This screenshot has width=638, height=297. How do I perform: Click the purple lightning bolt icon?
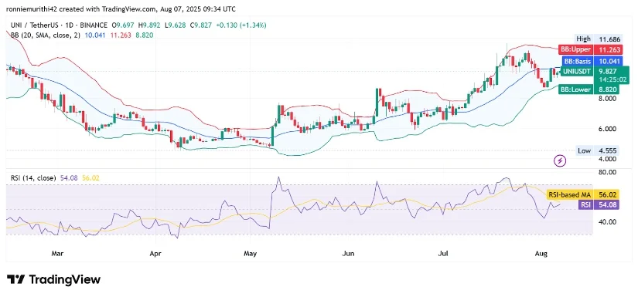561,160
